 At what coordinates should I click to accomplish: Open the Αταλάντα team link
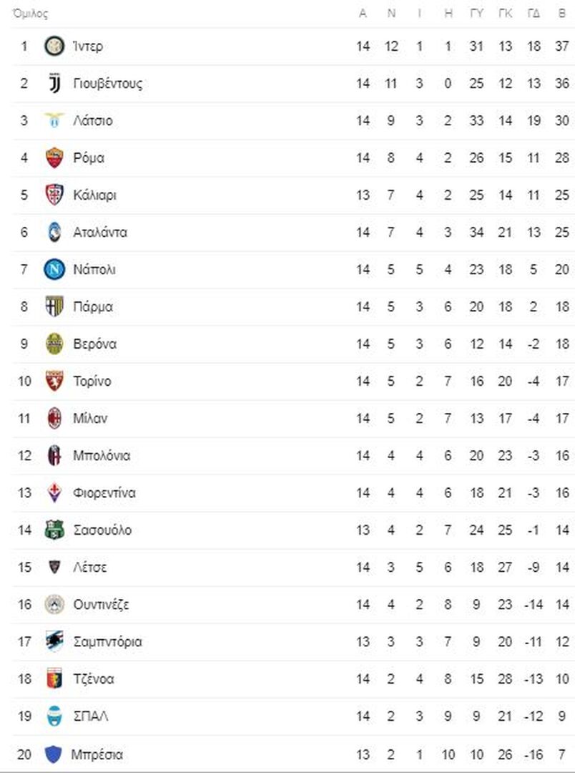(x=100, y=233)
